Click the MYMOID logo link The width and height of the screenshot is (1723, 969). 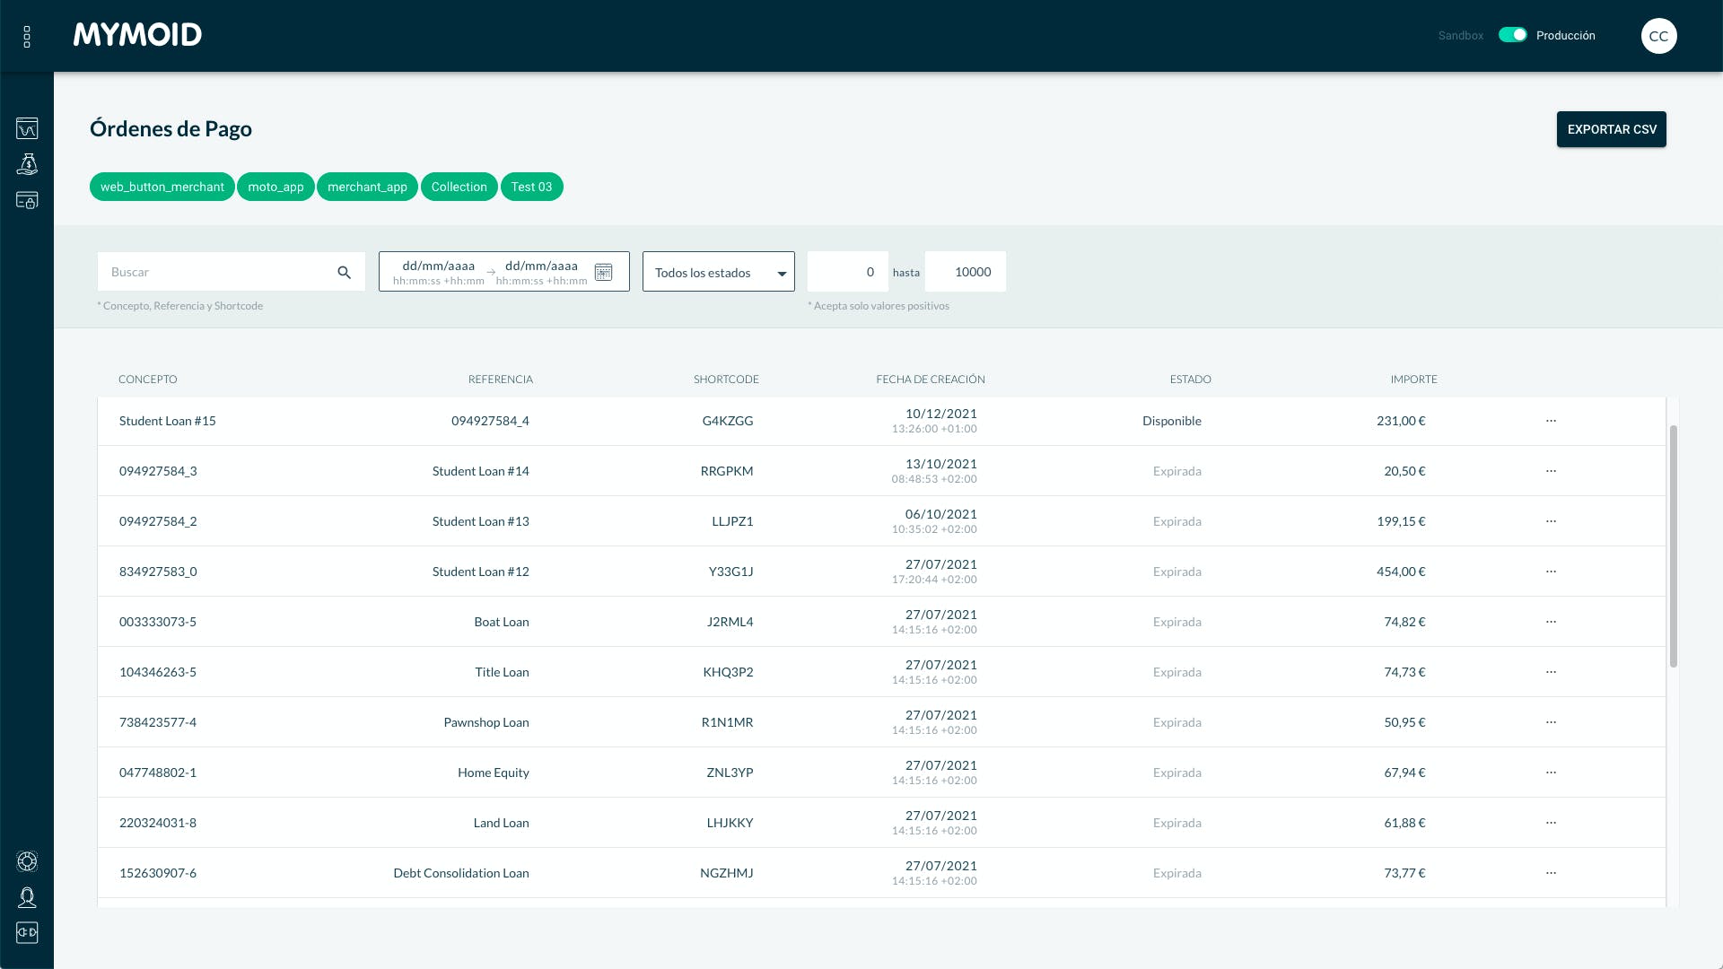pos(137,35)
